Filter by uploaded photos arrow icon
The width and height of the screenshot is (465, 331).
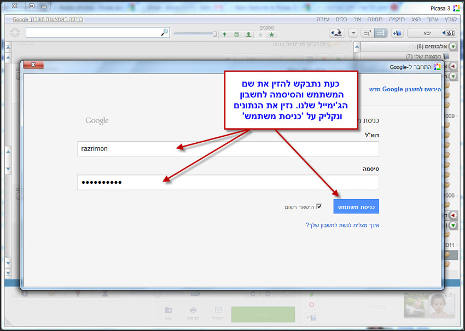[x=260, y=34]
